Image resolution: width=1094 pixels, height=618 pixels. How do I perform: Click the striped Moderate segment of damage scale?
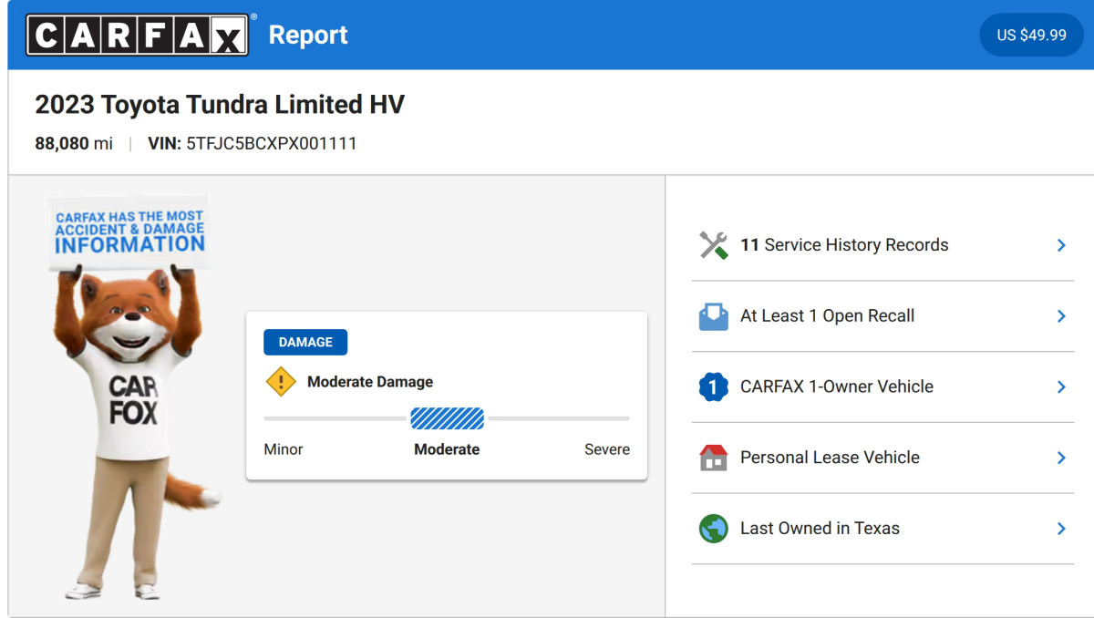click(447, 418)
